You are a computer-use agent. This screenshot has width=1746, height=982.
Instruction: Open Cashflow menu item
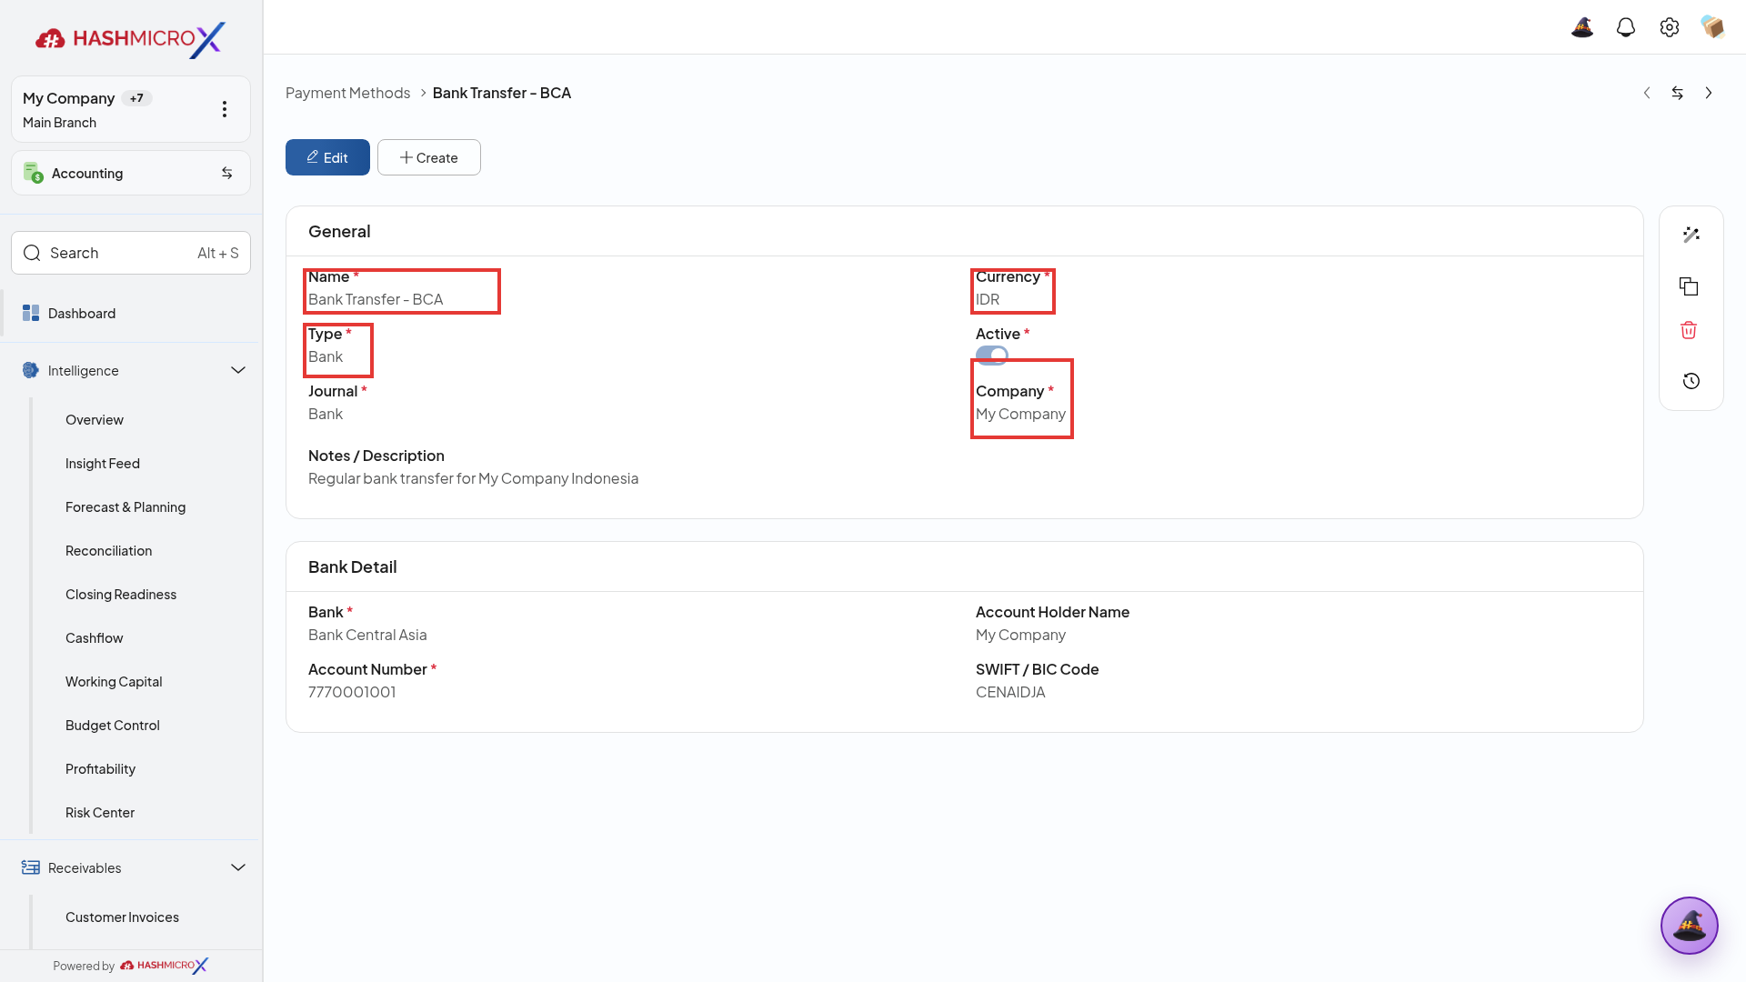coord(95,638)
